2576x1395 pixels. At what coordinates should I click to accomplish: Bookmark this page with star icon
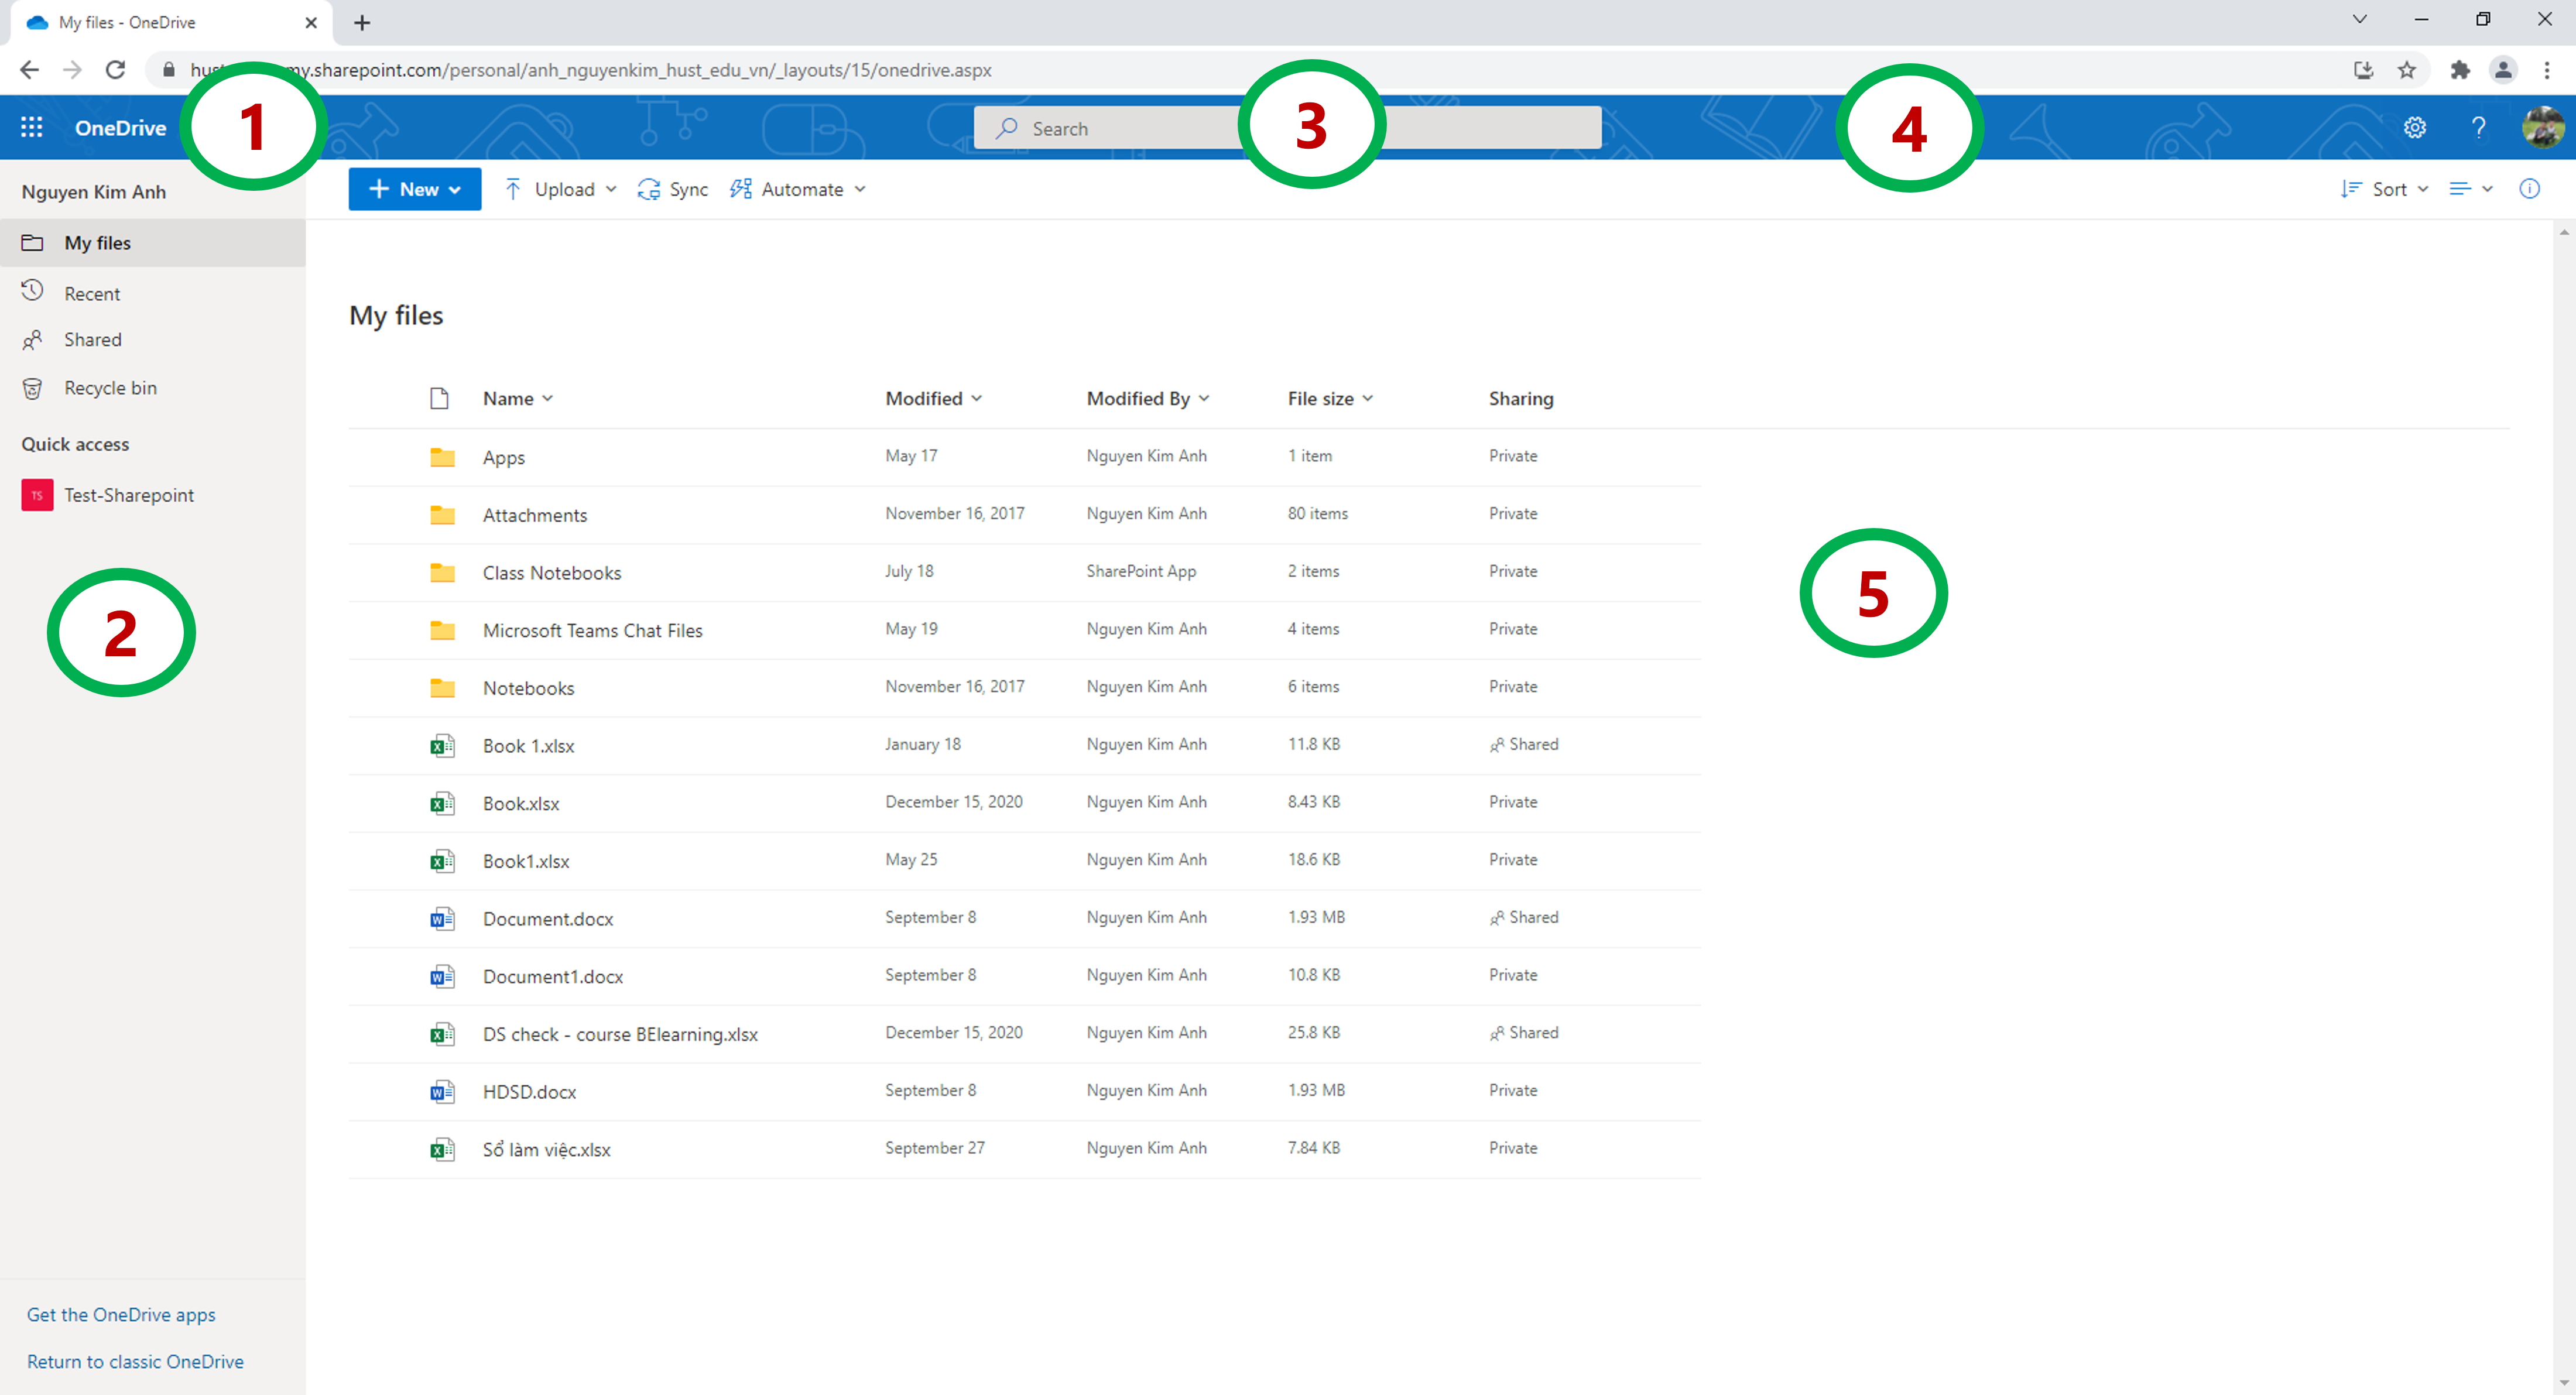pyautogui.click(x=2407, y=70)
